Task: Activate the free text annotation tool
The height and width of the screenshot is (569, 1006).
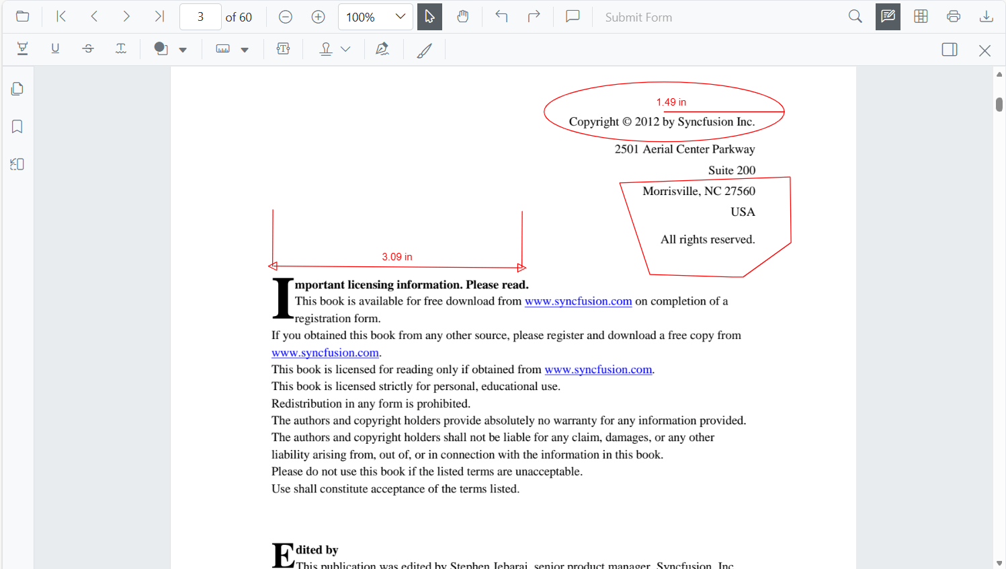Action: [283, 49]
